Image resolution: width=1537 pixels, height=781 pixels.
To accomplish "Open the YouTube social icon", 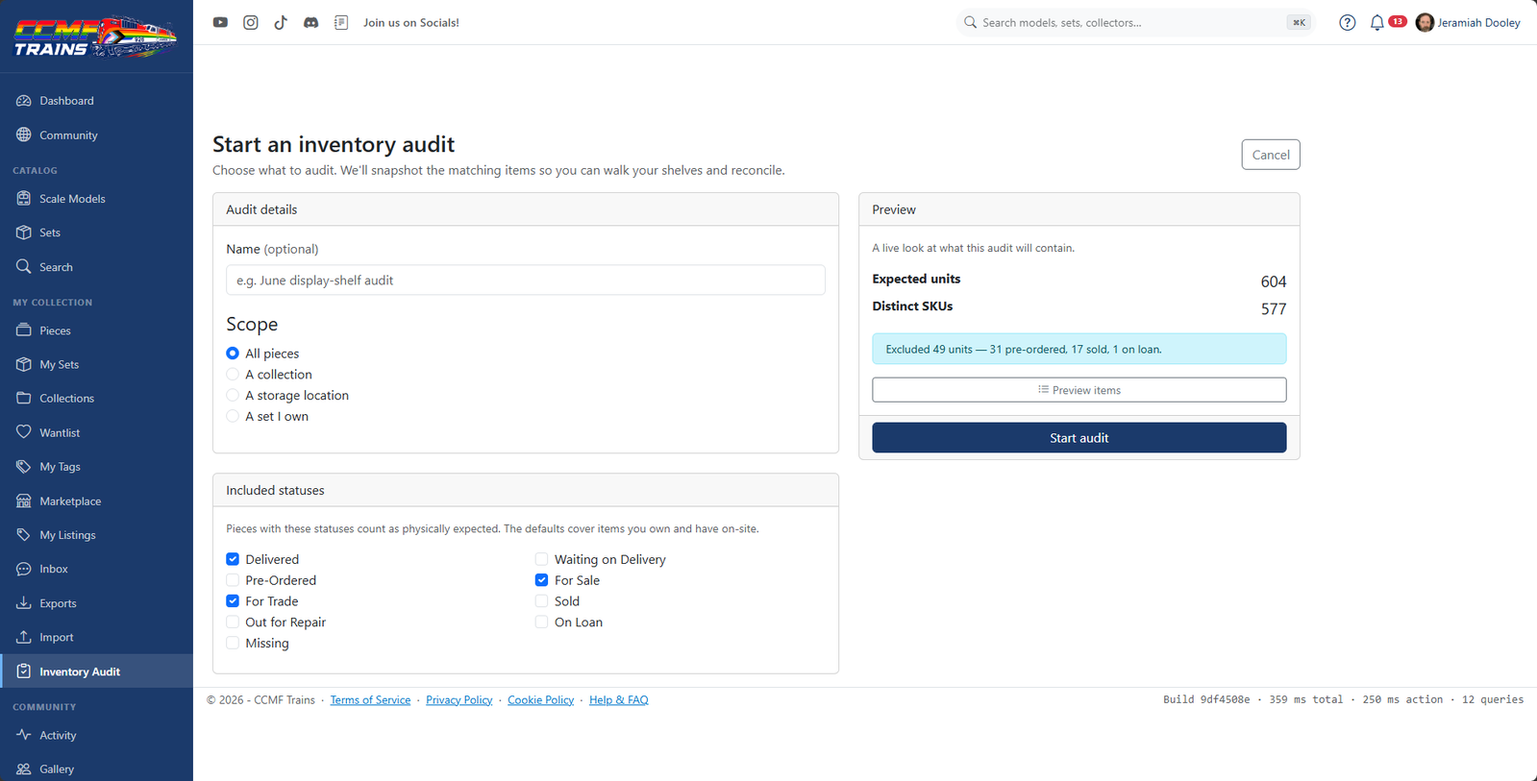I will (220, 22).
